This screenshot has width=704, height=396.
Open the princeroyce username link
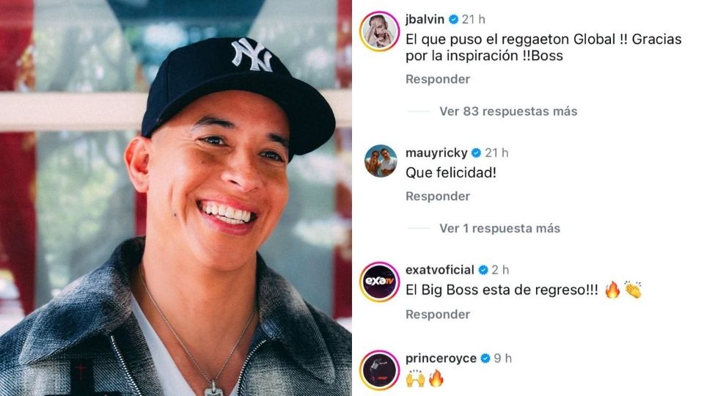click(x=441, y=359)
